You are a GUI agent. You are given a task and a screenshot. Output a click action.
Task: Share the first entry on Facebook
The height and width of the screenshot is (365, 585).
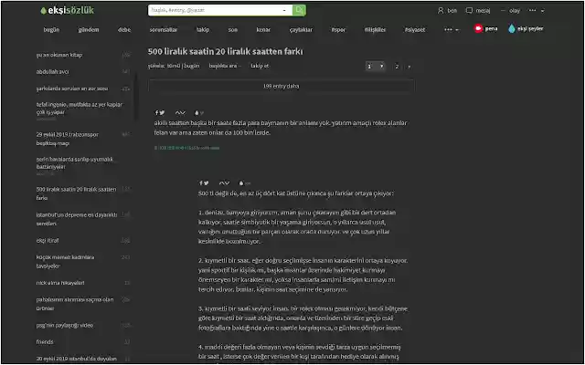[156, 113]
